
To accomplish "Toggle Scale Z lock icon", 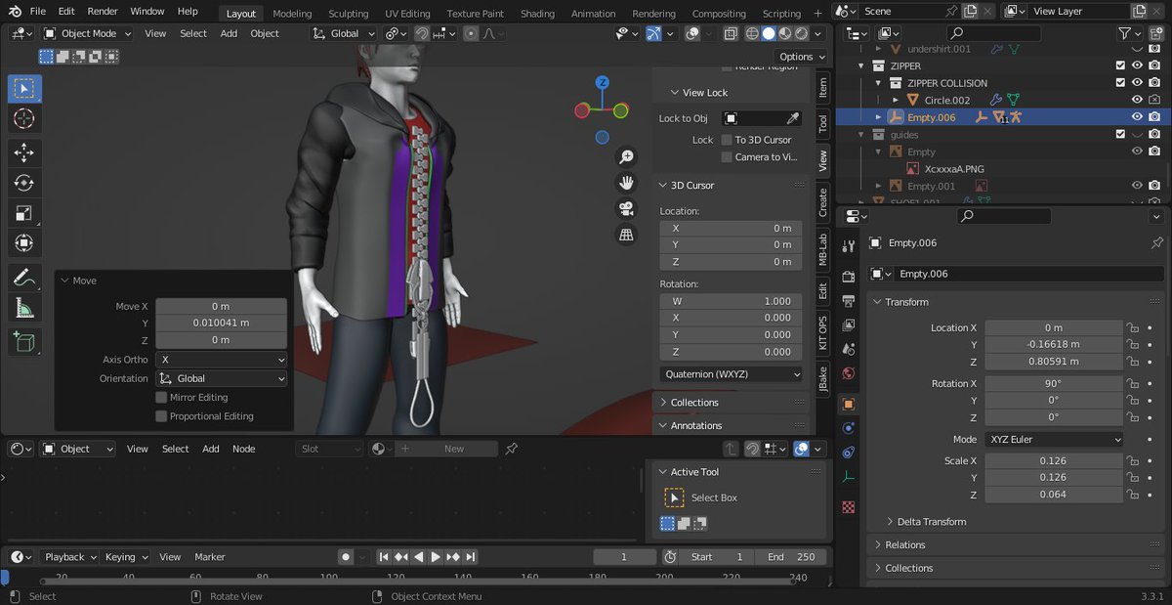I will [x=1133, y=495].
